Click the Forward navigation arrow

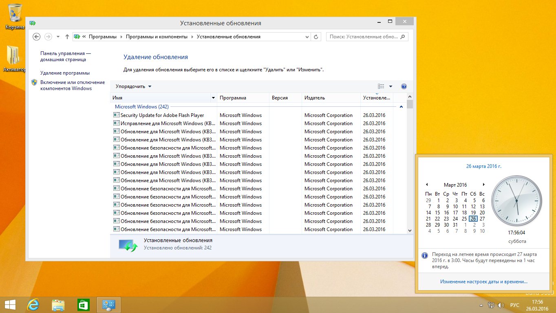tap(48, 37)
